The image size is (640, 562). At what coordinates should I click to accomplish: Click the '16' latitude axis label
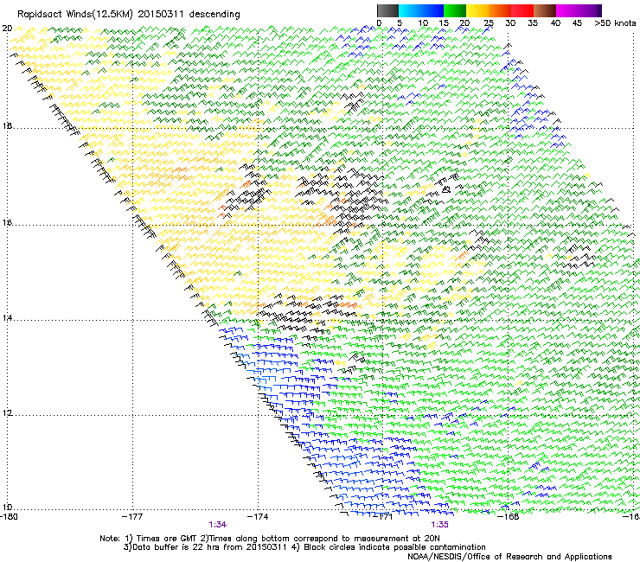point(7,223)
